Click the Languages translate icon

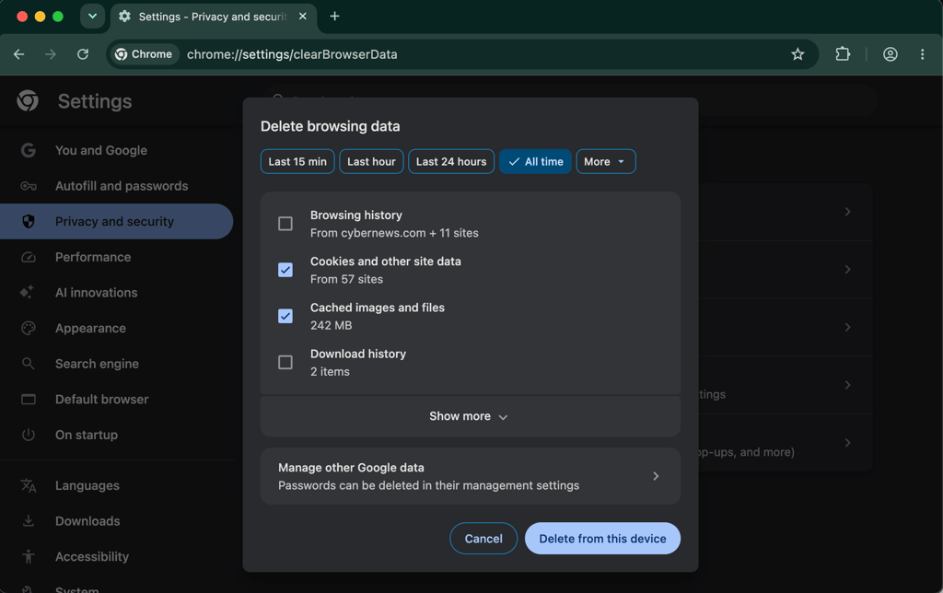point(29,485)
